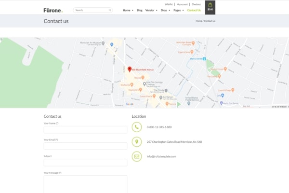289x193 pixels.
Task: Click into the Your Message textarea
Action: (x=85, y=184)
